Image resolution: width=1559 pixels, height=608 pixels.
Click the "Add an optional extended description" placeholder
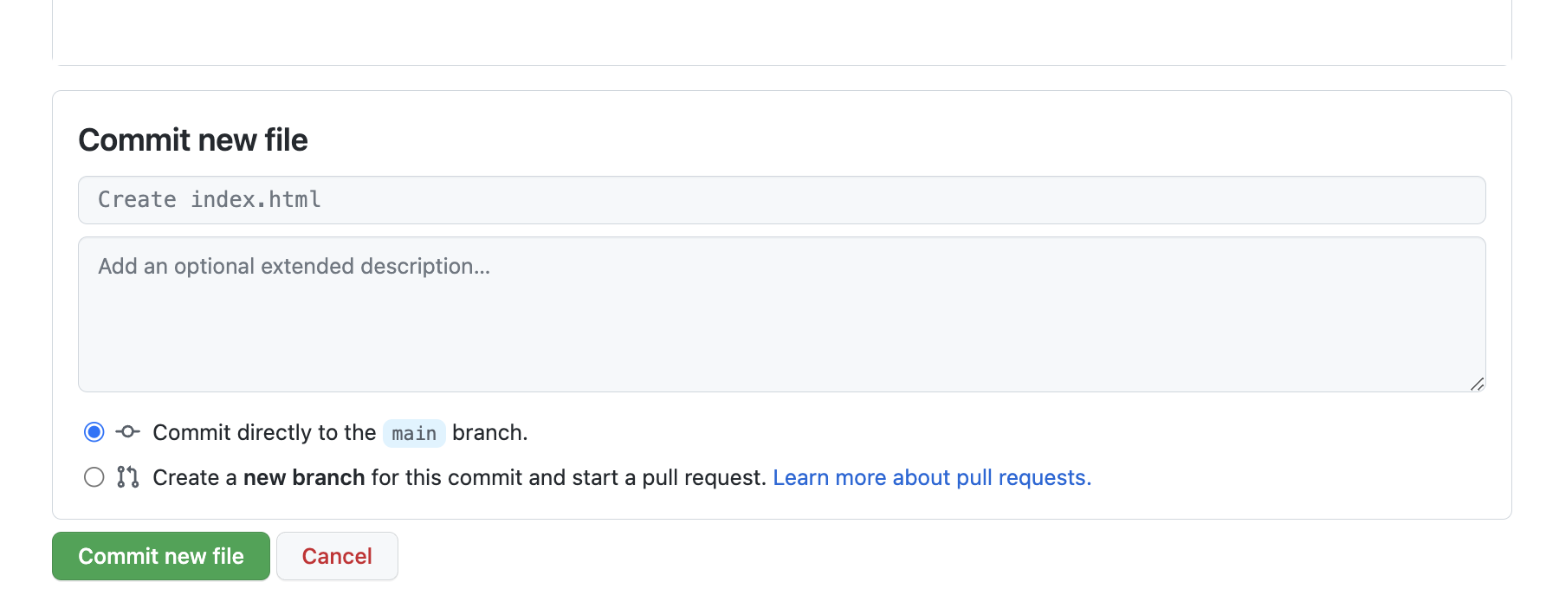[x=294, y=267]
